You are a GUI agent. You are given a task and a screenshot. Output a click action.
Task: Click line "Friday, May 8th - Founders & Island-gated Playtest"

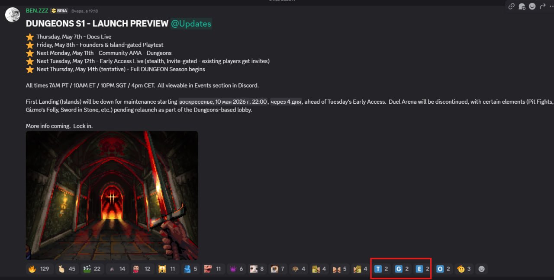click(100, 45)
